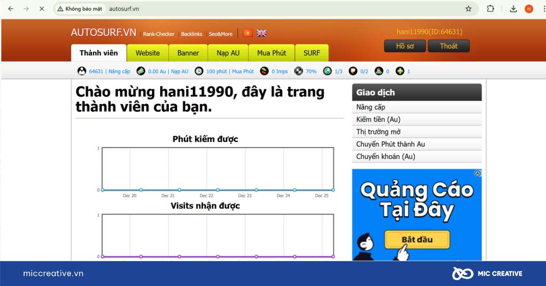Click the globe icon beside 1/3
The image size is (546, 286).
327,71
